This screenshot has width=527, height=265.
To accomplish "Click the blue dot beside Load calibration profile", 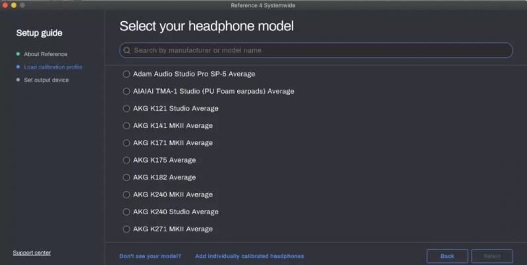I will click(18, 67).
